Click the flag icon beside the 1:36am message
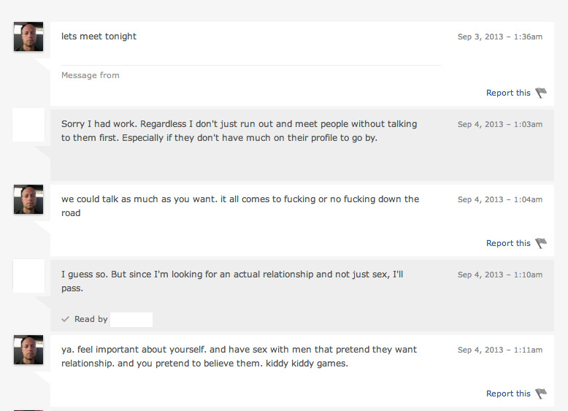Screen dimensions: 568x411 pos(541,93)
